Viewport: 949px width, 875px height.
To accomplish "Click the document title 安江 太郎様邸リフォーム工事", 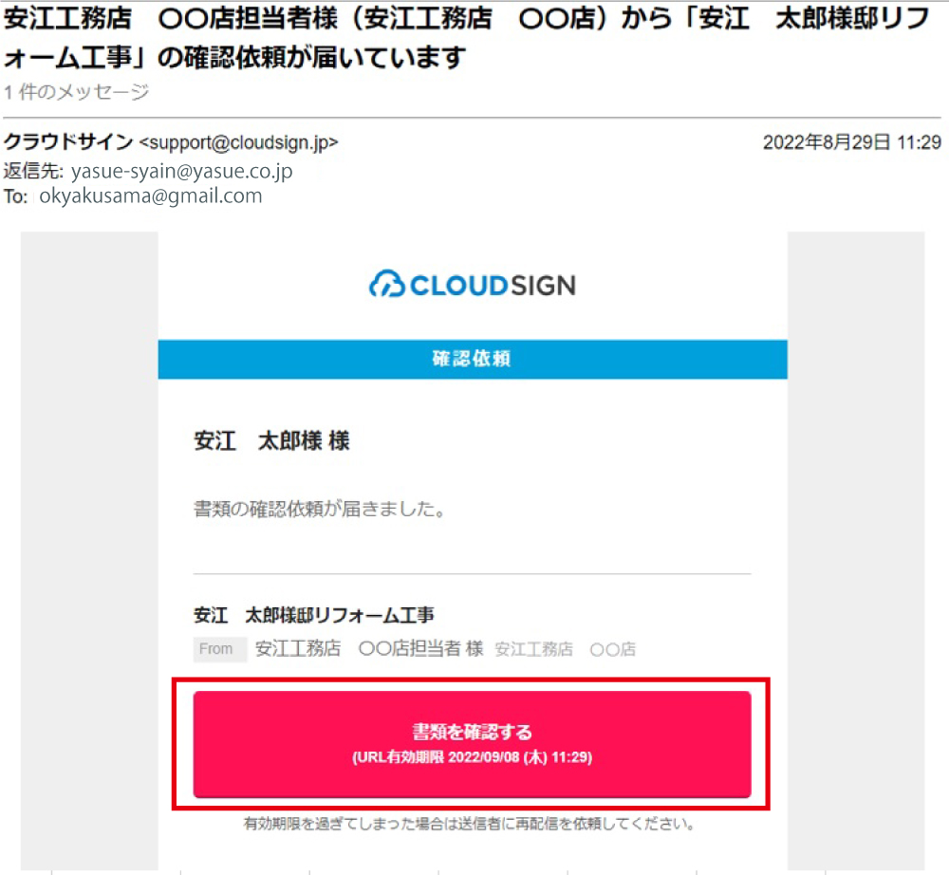I will (313, 615).
